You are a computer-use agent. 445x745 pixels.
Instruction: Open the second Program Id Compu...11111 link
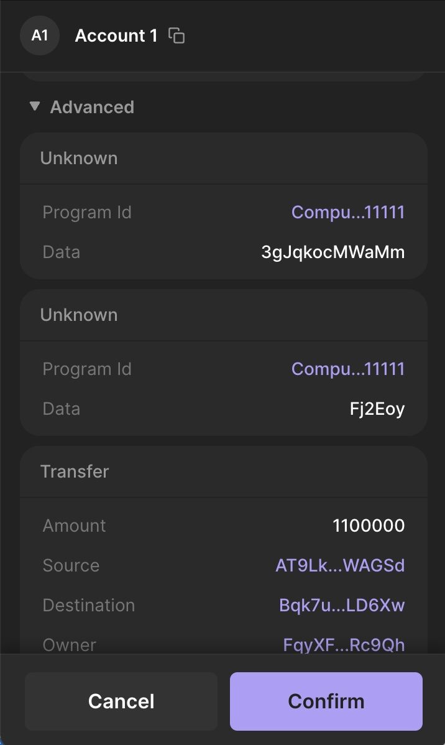click(x=348, y=368)
